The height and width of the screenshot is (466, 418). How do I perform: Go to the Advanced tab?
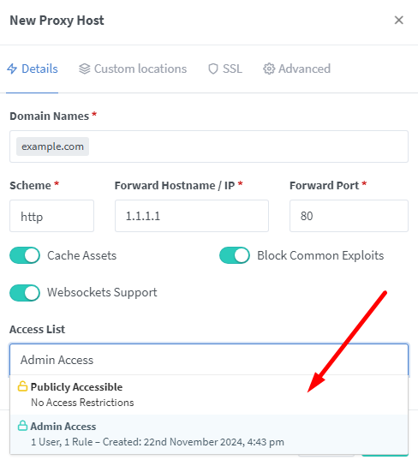296,69
